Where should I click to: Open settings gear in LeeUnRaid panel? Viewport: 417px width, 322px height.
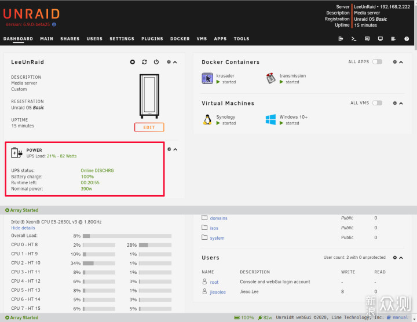point(169,62)
